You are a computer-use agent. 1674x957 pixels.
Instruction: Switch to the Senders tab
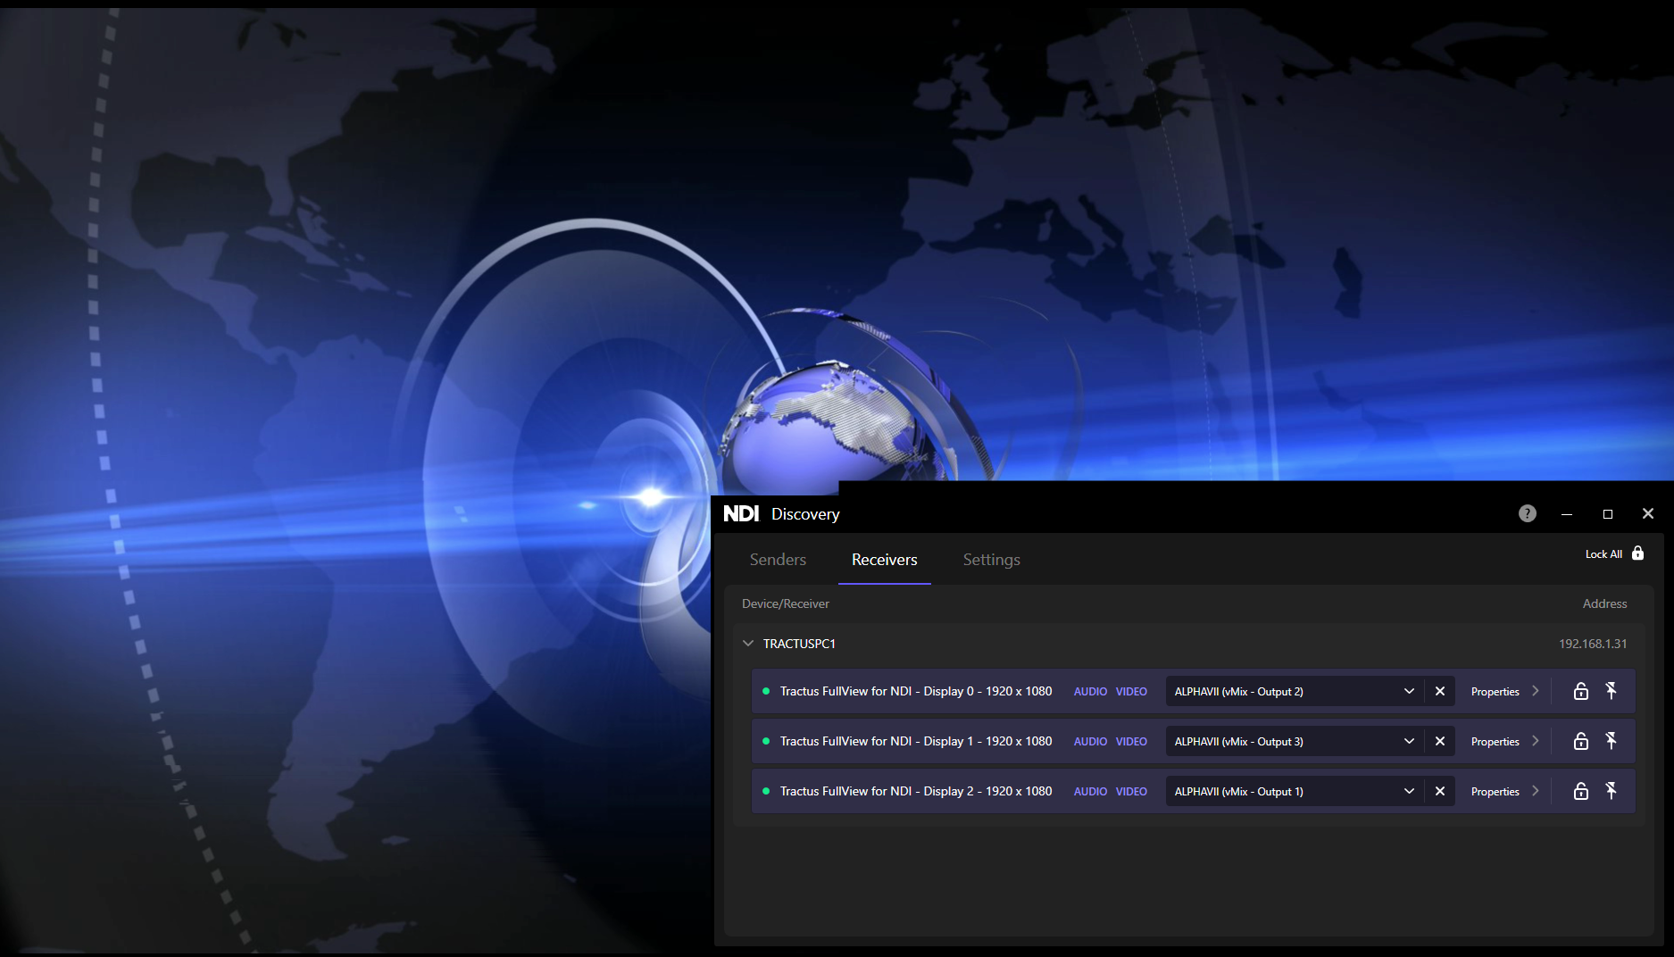tap(778, 560)
